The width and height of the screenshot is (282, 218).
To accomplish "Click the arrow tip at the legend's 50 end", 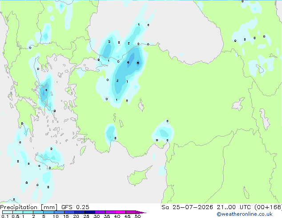I will tap(141, 212).
